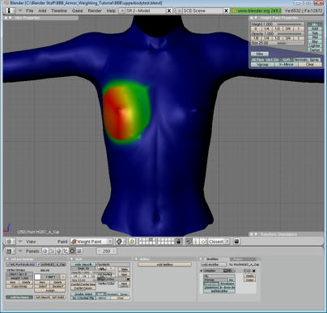Collapse the 3D view header menus arrow
Image resolution: width=327 pixels, height=313 pixels.
[x=20, y=242]
